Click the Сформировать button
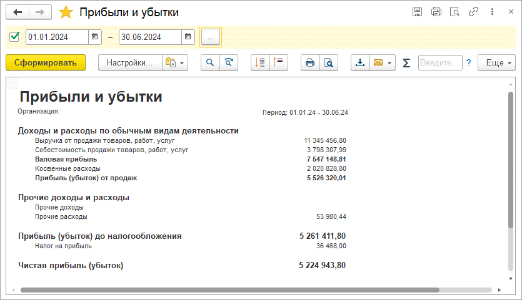522x300 pixels. [x=46, y=62]
